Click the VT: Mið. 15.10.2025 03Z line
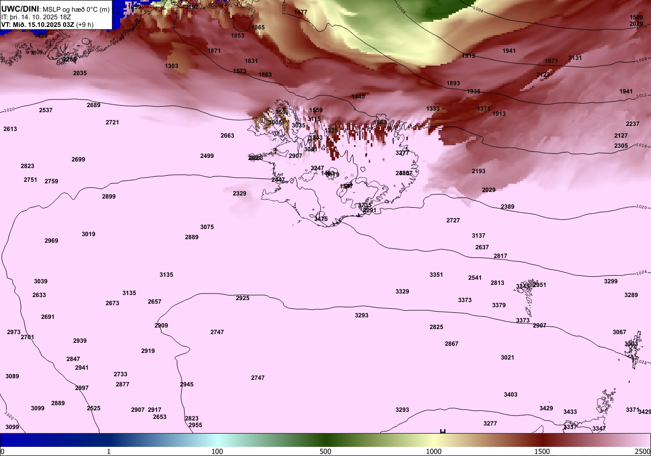The width and height of the screenshot is (651, 456). [x=47, y=24]
